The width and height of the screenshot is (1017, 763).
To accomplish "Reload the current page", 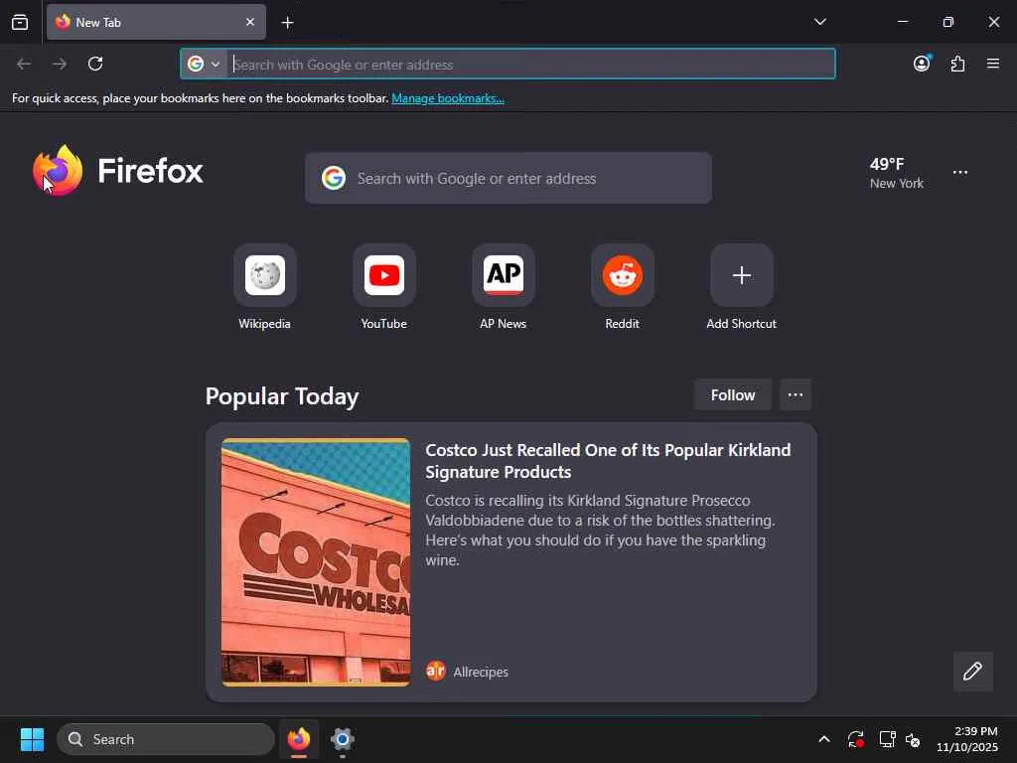I will 95,64.
